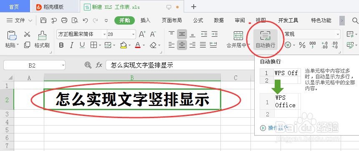Viewport: 359px width, 151px height.
Task: Copy selection with the copy icon
Action: click(x=27, y=45)
